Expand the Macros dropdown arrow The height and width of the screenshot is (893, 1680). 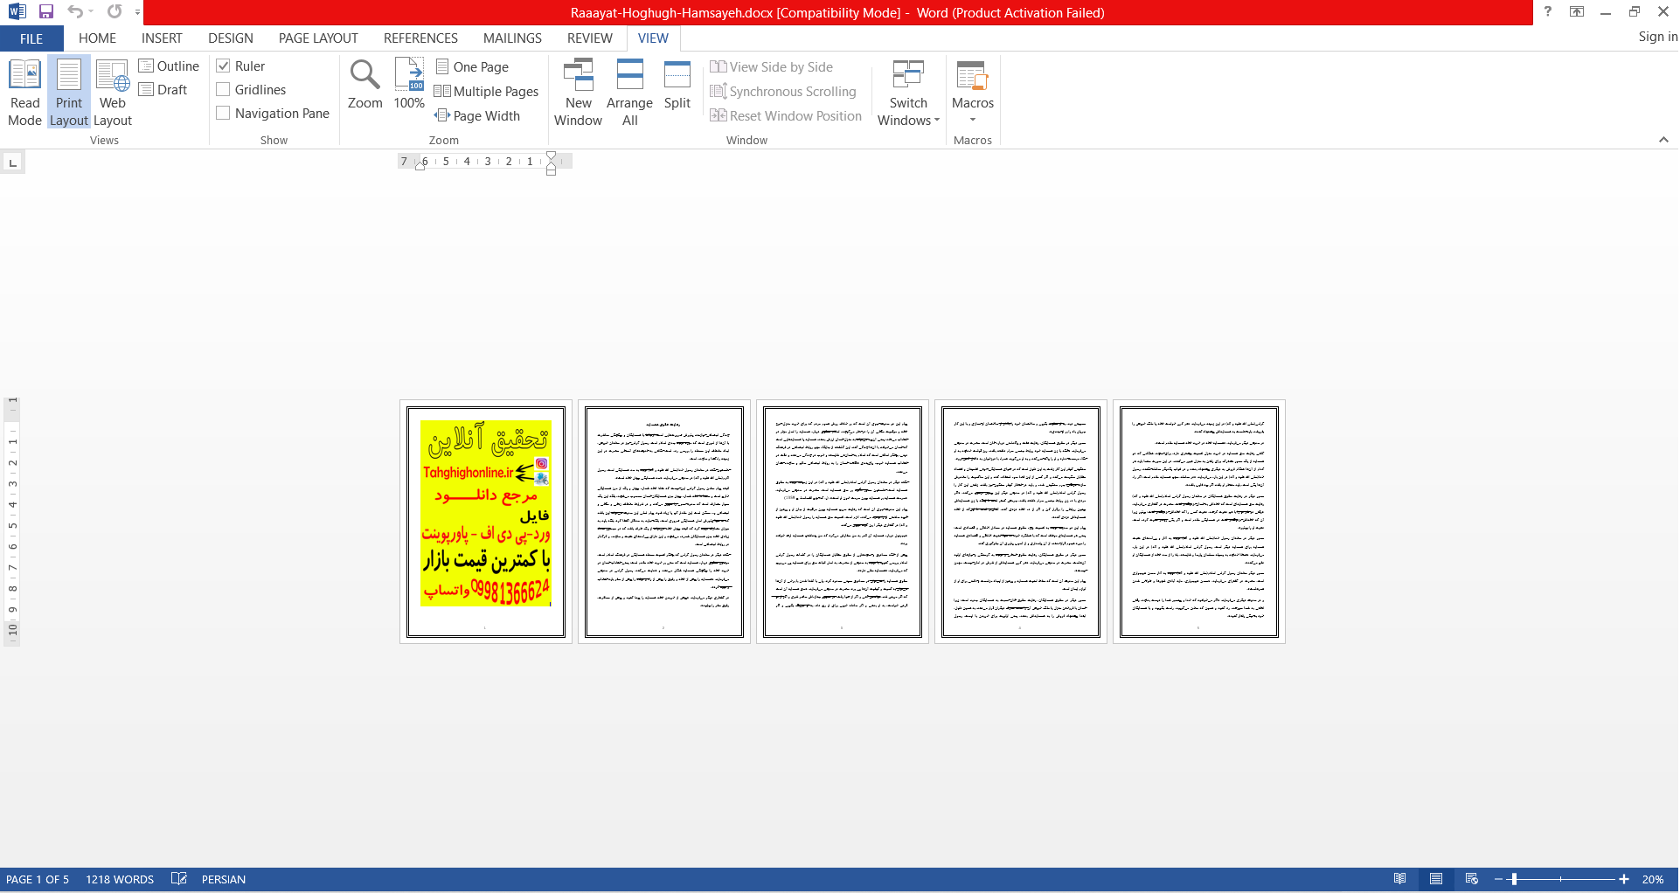tap(973, 120)
